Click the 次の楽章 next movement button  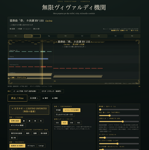[x=34, y=98]
